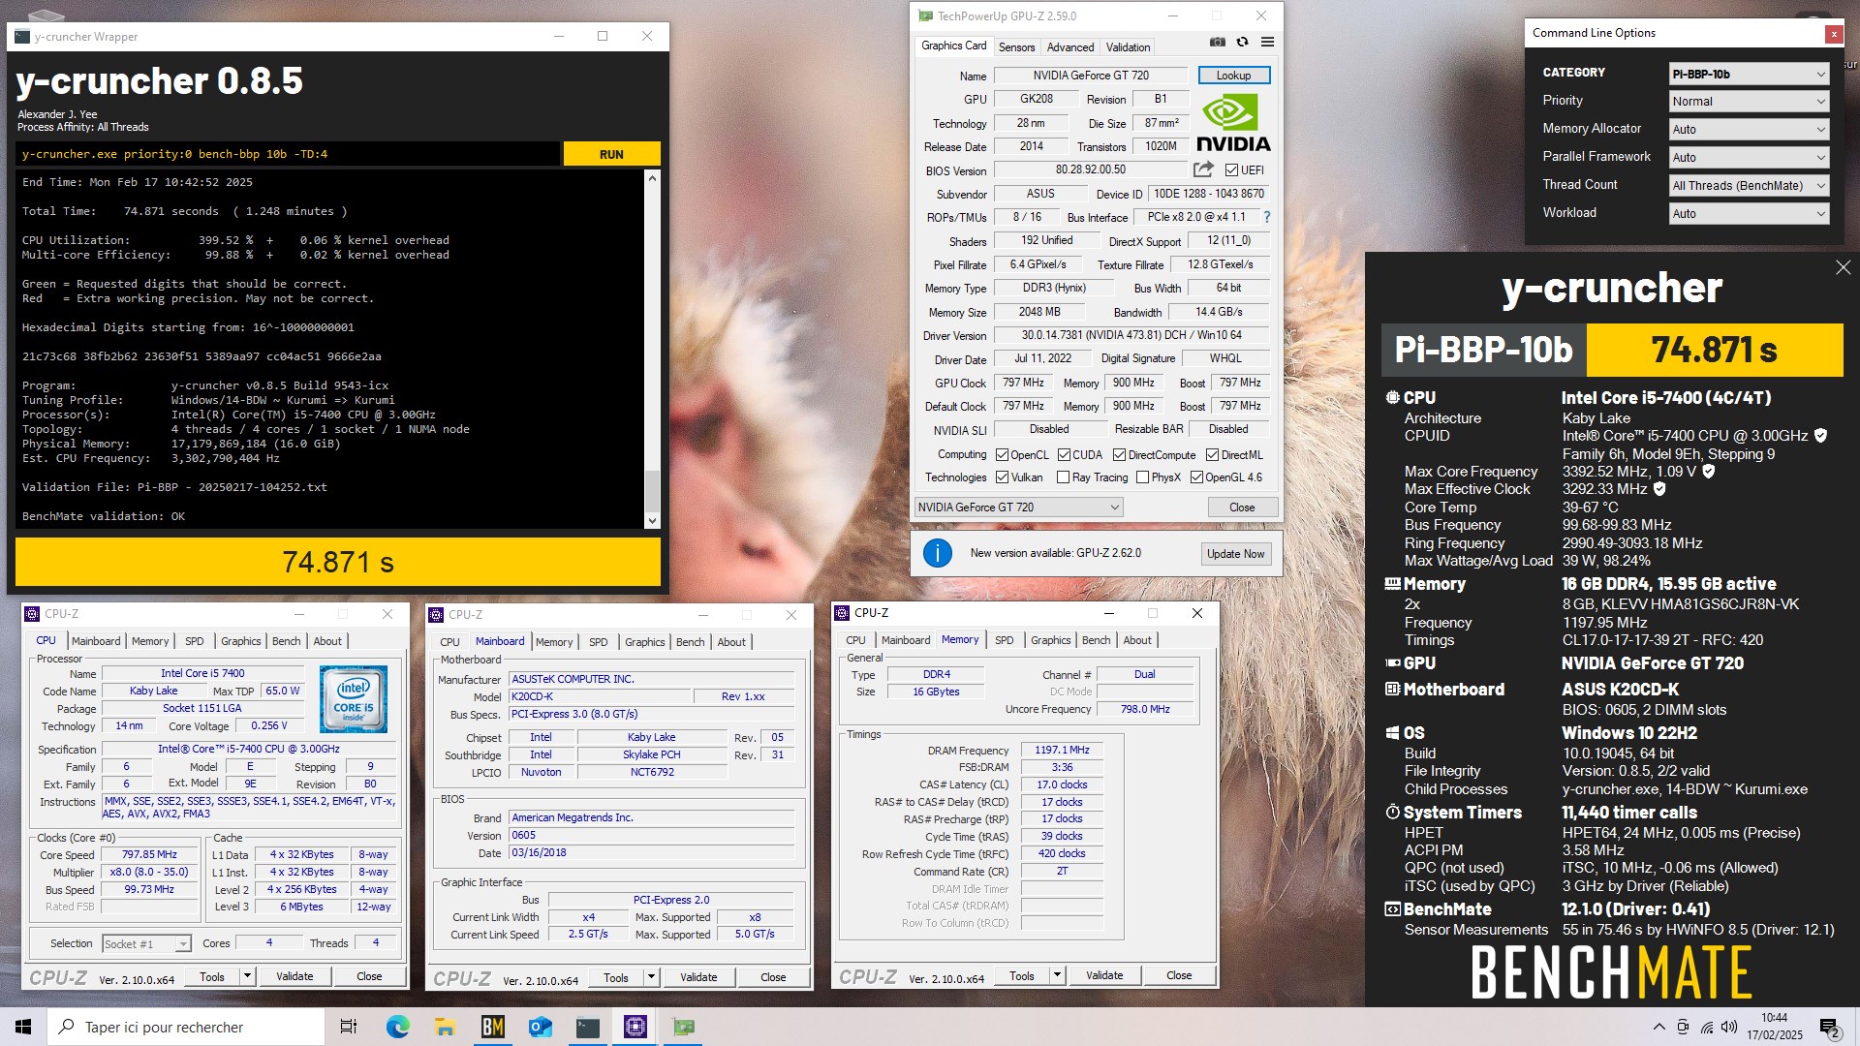The height and width of the screenshot is (1046, 1860).
Task: Toggle the UEFI checkbox in GPU-Z
Action: (1231, 170)
